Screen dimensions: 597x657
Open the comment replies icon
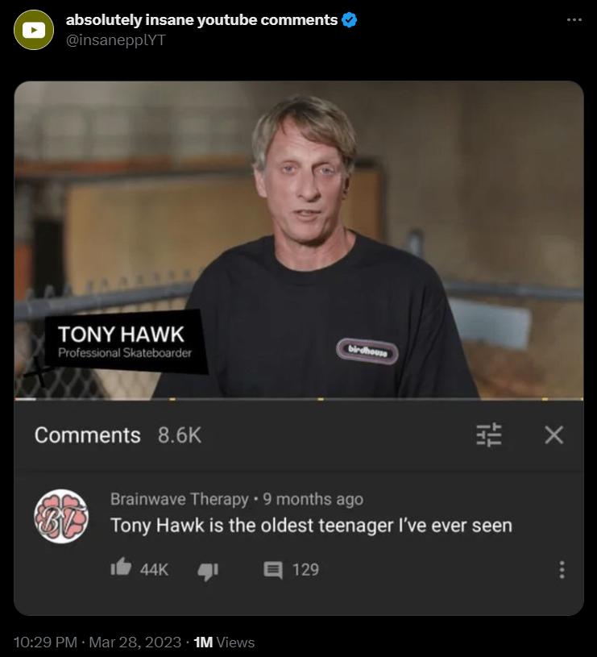(273, 570)
